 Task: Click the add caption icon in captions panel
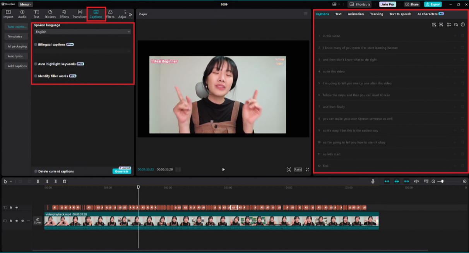tap(434, 24)
